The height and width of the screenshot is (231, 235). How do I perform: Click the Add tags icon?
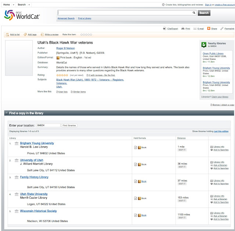coord(25,34)
